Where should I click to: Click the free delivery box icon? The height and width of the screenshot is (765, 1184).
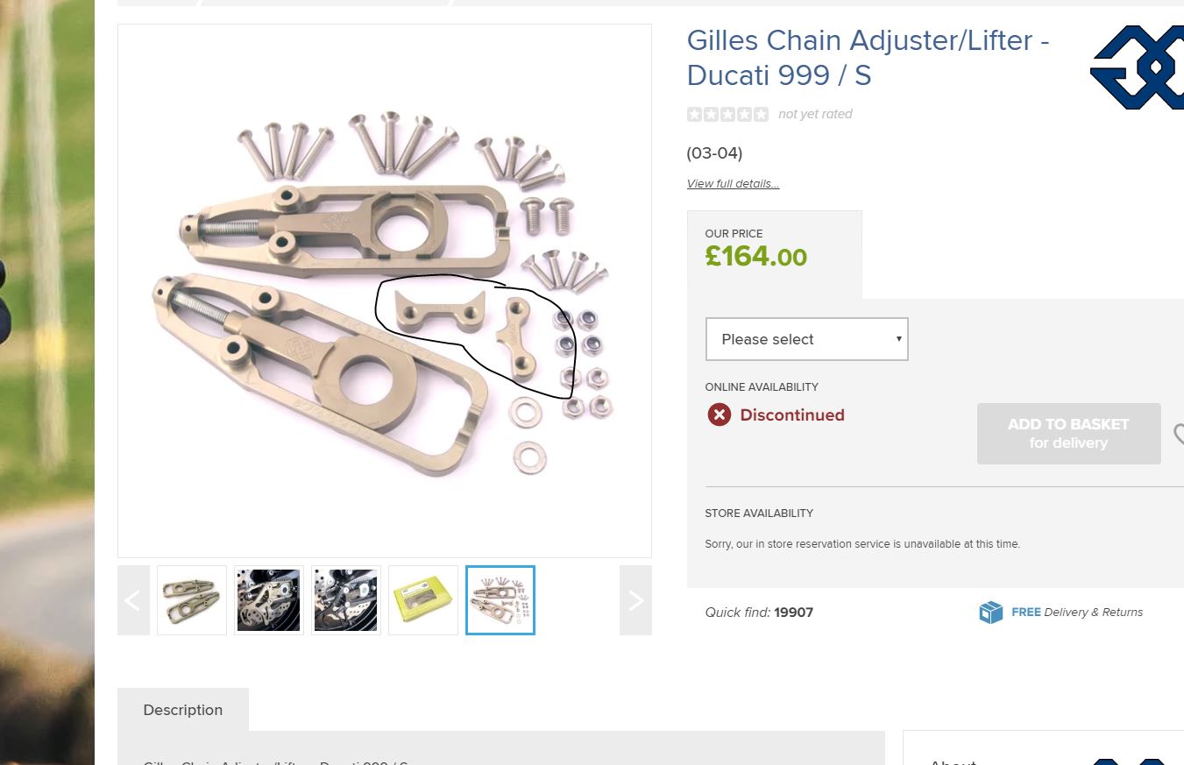click(990, 612)
